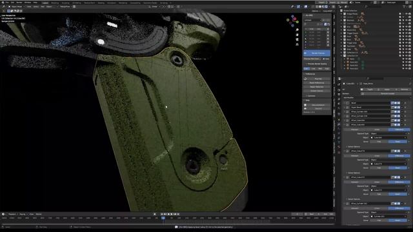
Task: Click the current frame marker on timeline
Action: tap(163, 218)
